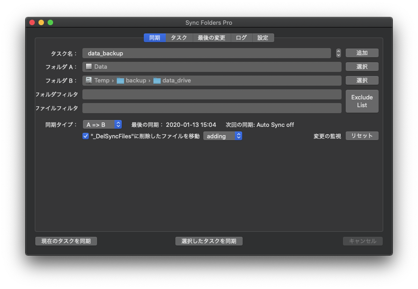Click 選択したタスクを同期 button
Viewport: 418px width, 289px height.
tap(209, 241)
